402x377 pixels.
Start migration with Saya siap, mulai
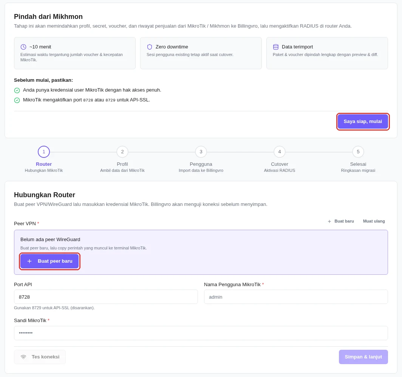point(363,122)
